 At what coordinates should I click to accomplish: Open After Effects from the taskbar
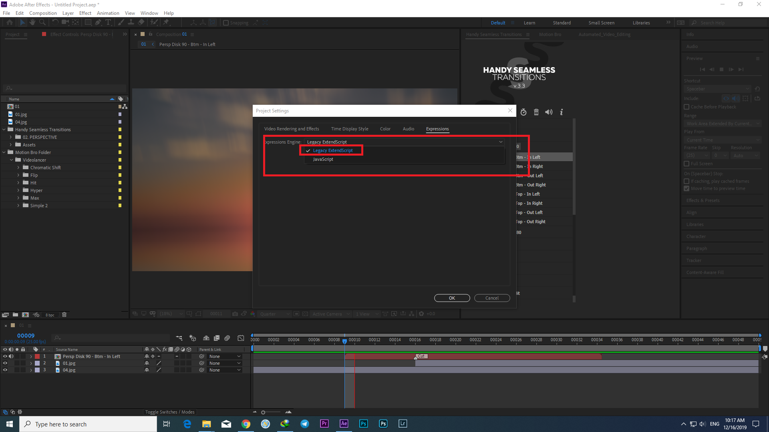344,424
